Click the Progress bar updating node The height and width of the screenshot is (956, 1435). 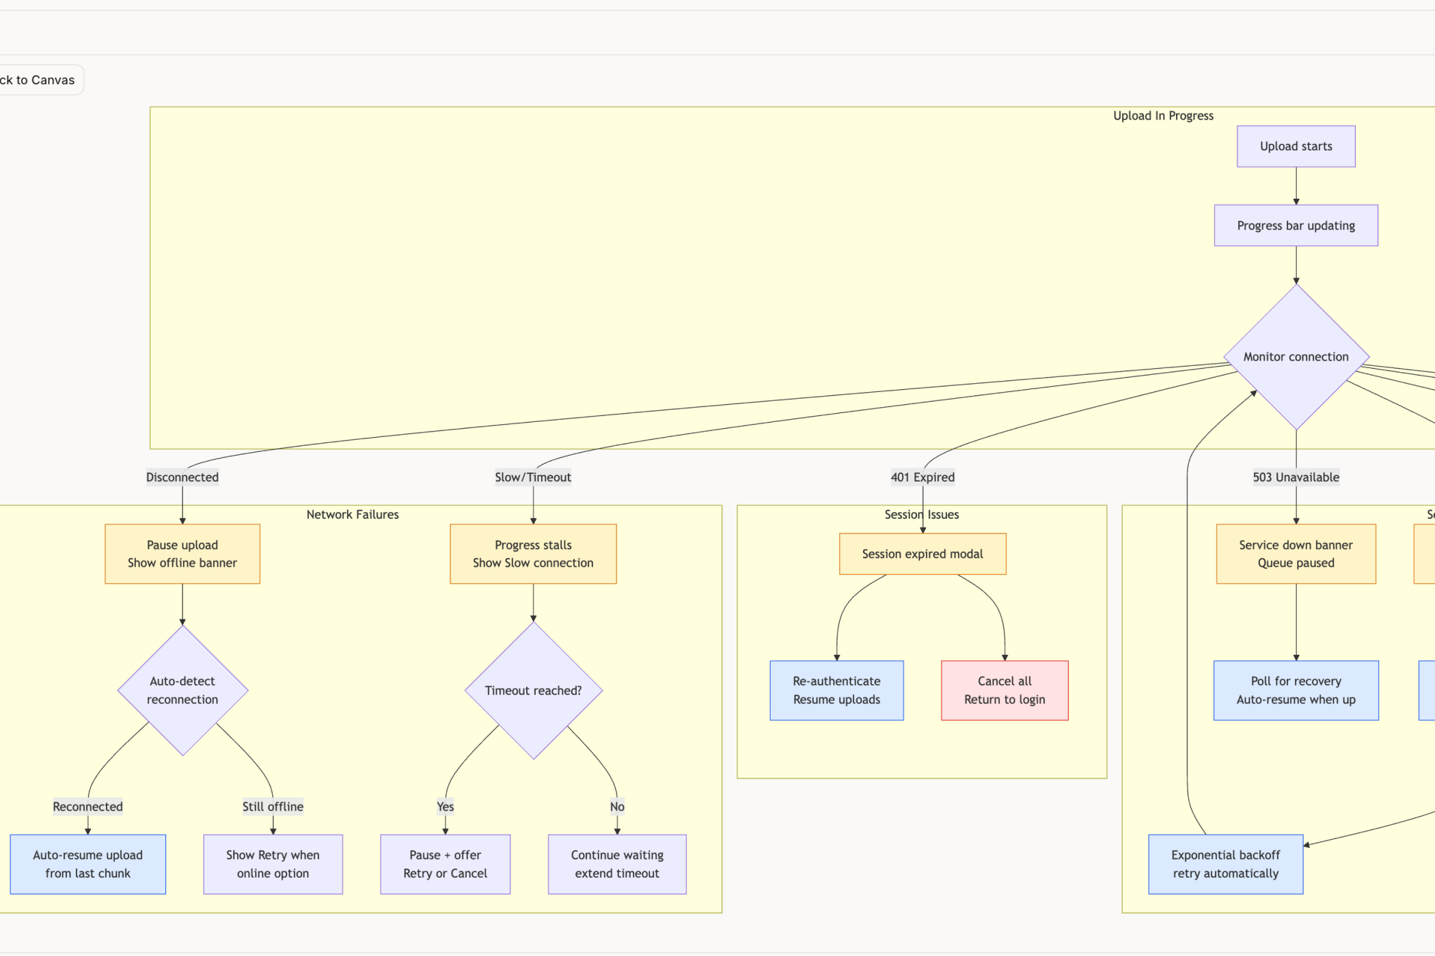pyautogui.click(x=1296, y=225)
